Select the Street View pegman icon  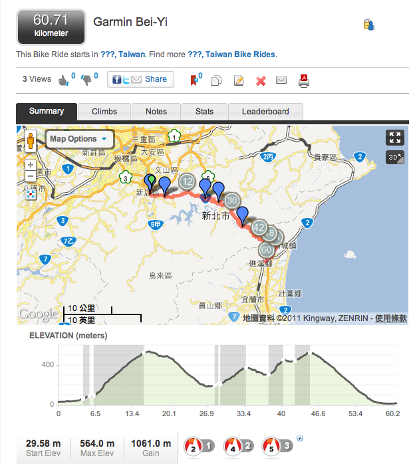31,141
